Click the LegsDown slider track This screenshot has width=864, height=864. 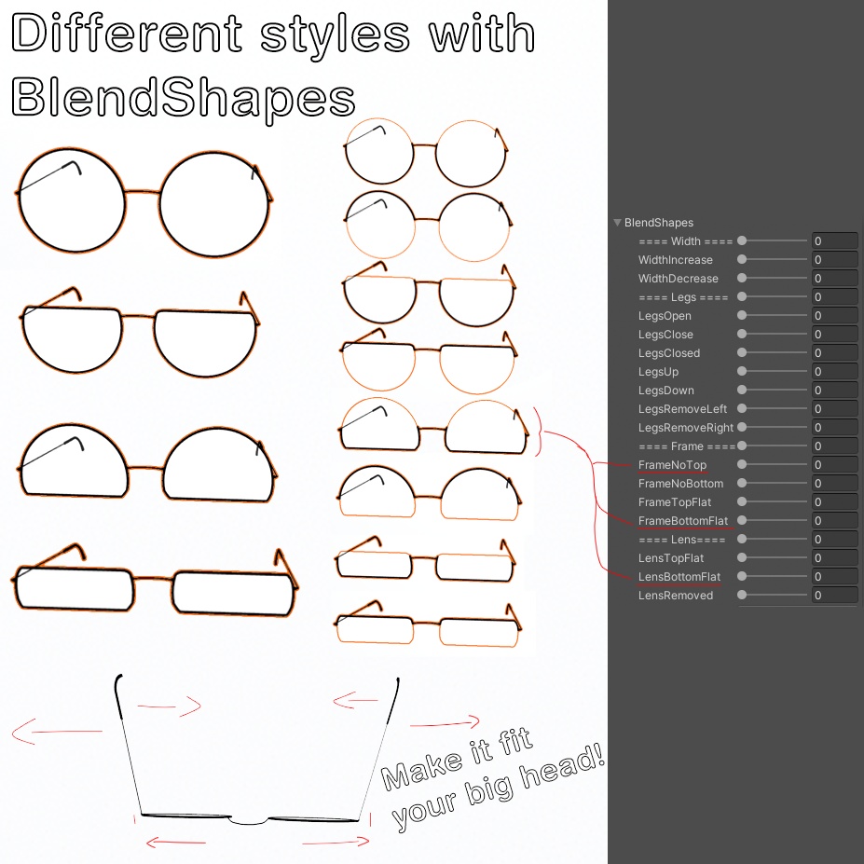coord(774,390)
